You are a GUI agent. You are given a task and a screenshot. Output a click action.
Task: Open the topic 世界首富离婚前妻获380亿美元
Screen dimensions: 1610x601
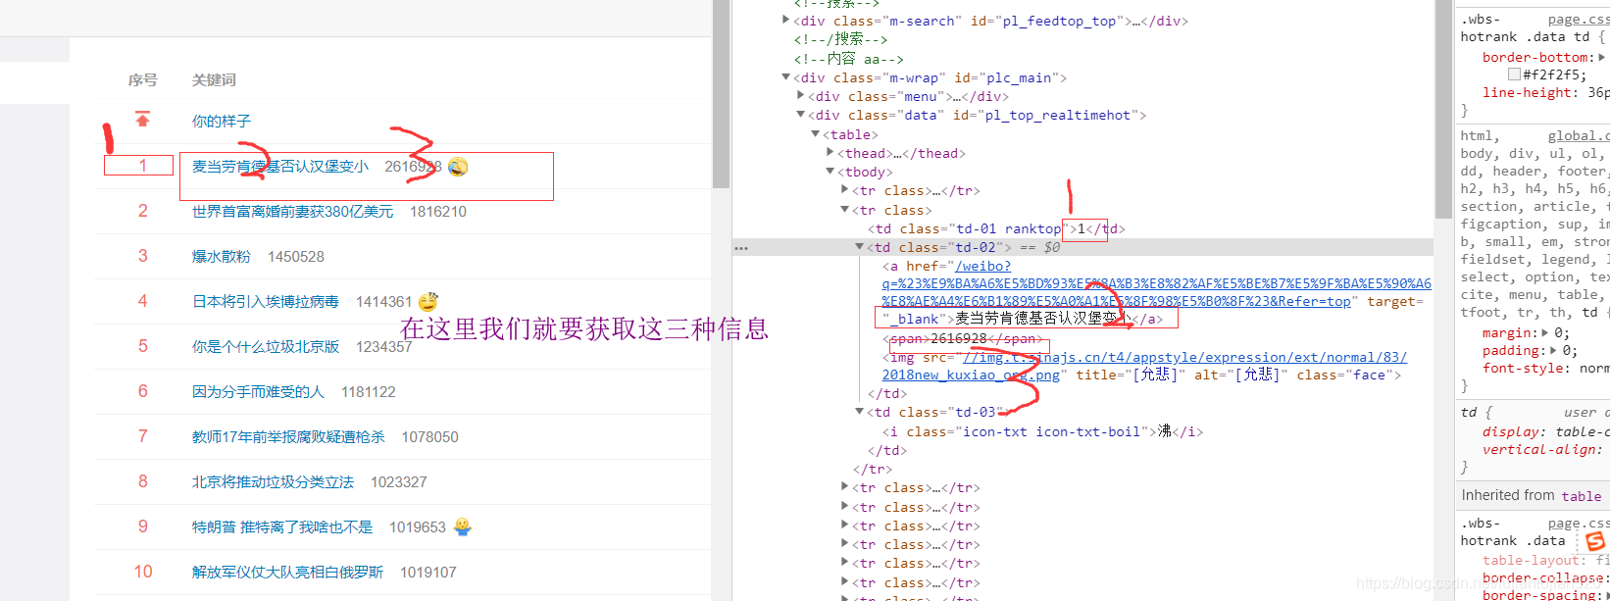tap(292, 212)
